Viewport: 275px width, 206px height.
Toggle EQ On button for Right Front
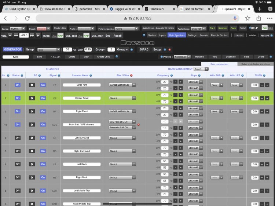coord(43,111)
